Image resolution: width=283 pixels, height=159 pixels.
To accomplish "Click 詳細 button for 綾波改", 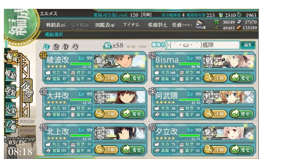I will pos(106,78).
